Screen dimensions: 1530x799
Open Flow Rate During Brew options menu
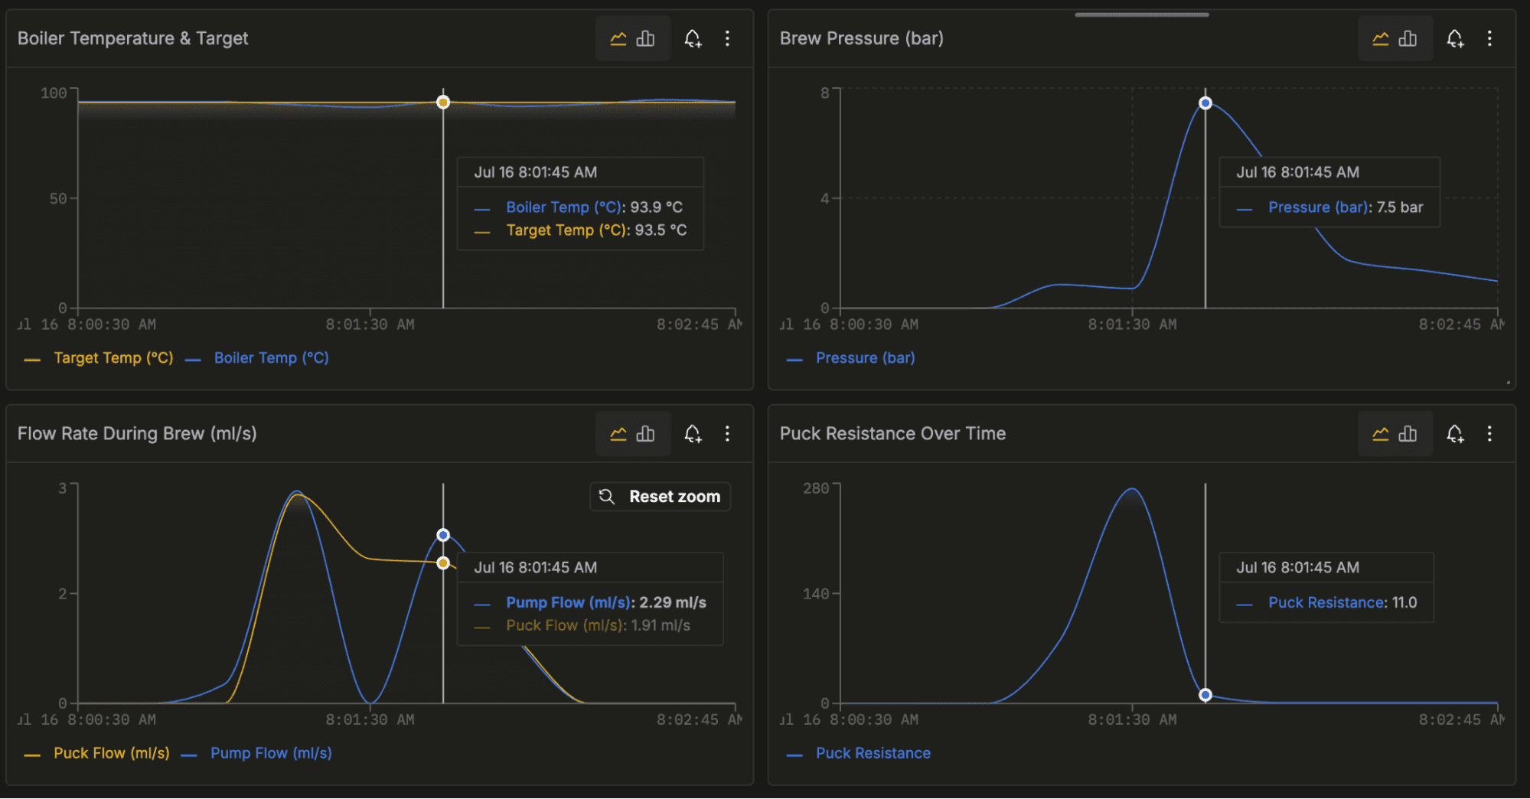coord(727,434)
